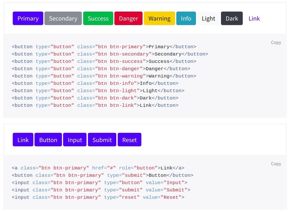Click the btn-light code line
This screenshot has height=212, width=290.
[98, 91]
